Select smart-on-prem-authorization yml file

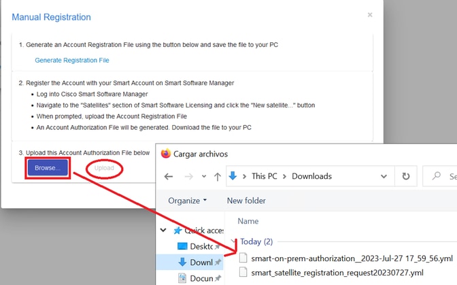[352, 258]
